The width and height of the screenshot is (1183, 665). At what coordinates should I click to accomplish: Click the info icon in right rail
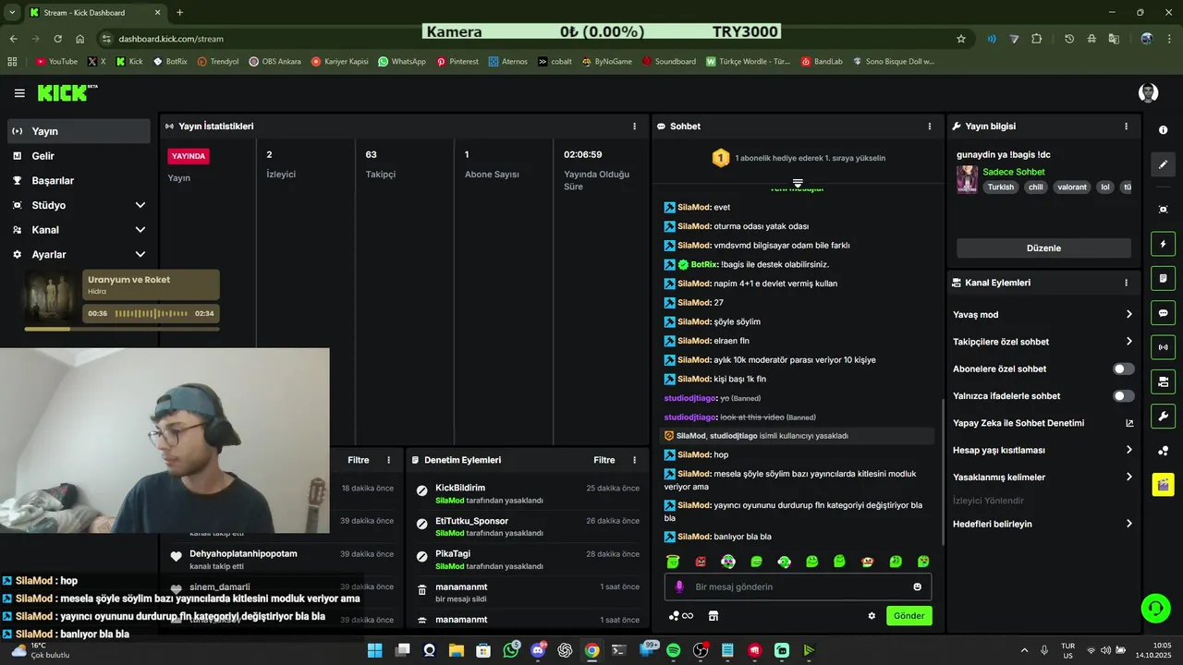(x=1164, y=130)
